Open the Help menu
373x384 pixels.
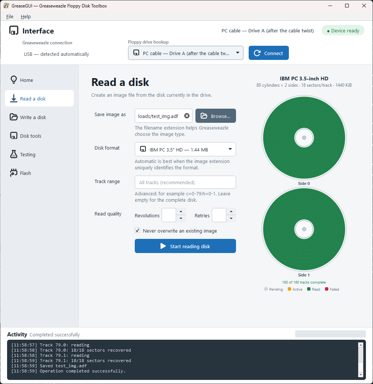26,16
